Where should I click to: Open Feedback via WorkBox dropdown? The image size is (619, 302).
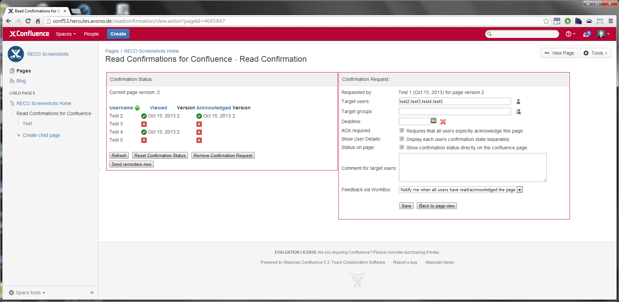coord(461,190)
